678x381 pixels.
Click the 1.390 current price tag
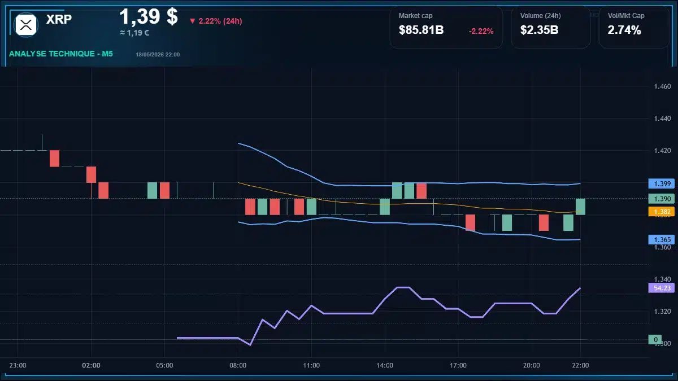coord(662,199)
